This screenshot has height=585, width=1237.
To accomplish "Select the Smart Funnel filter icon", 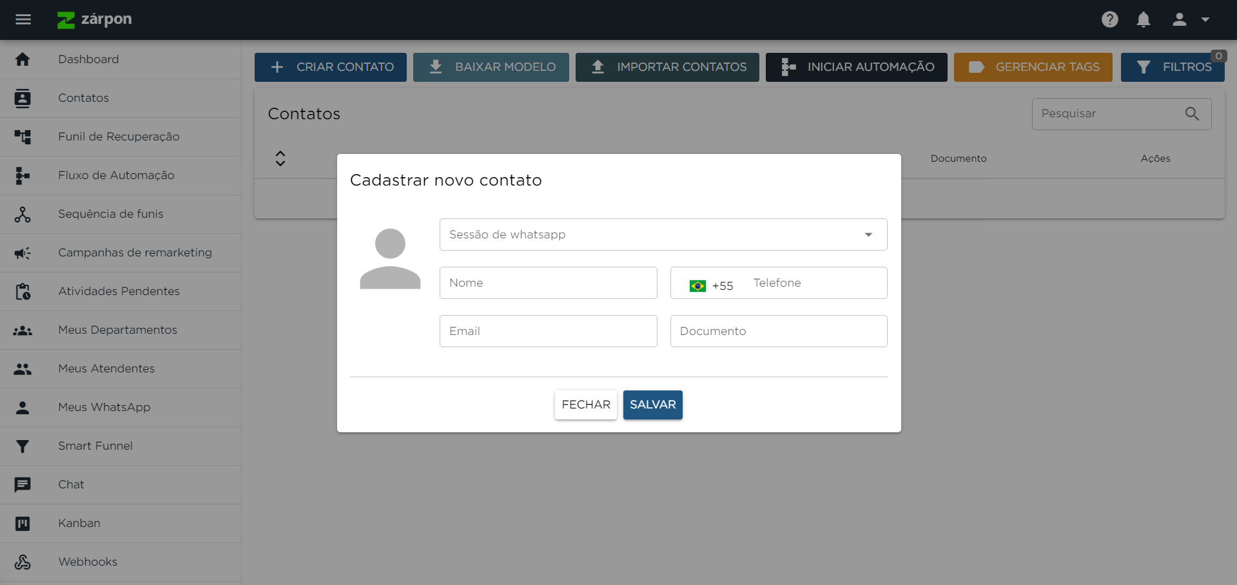I will coord(23,446).
